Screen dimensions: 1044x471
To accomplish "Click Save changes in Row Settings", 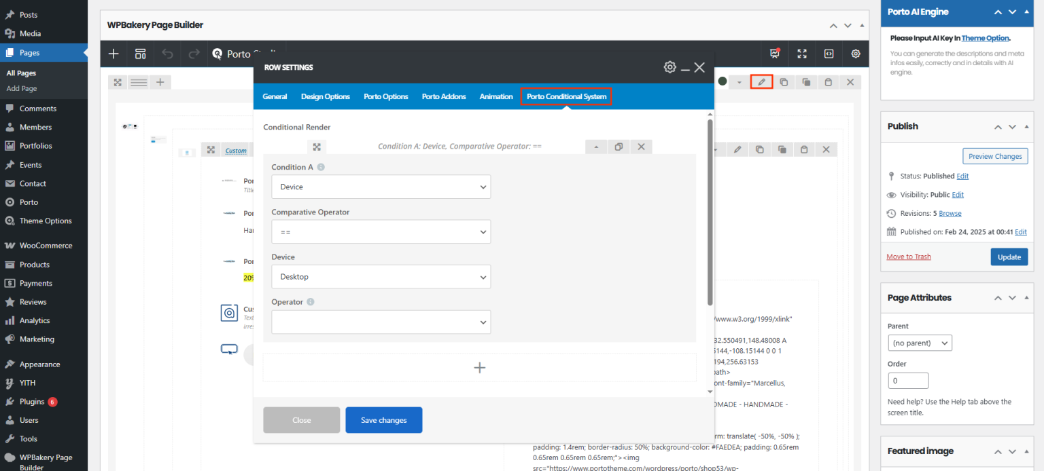I will pos(384,420).
